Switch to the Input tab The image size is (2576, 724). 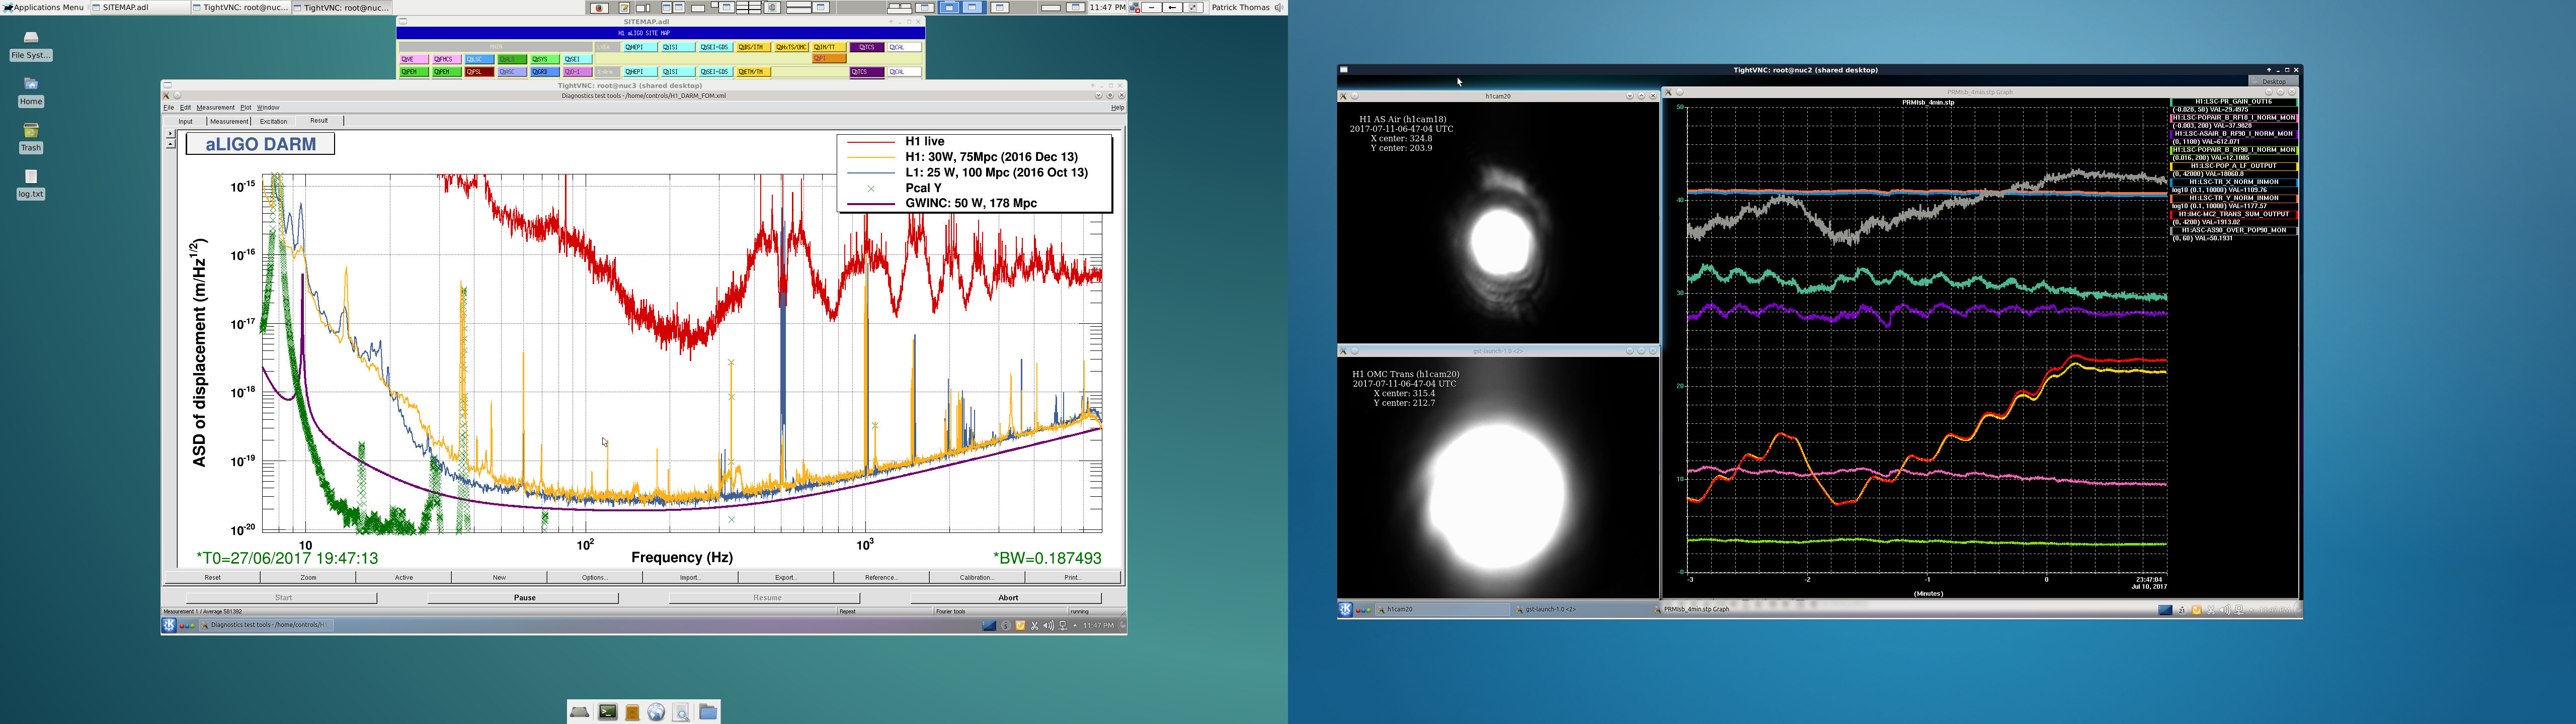point(185,121)
